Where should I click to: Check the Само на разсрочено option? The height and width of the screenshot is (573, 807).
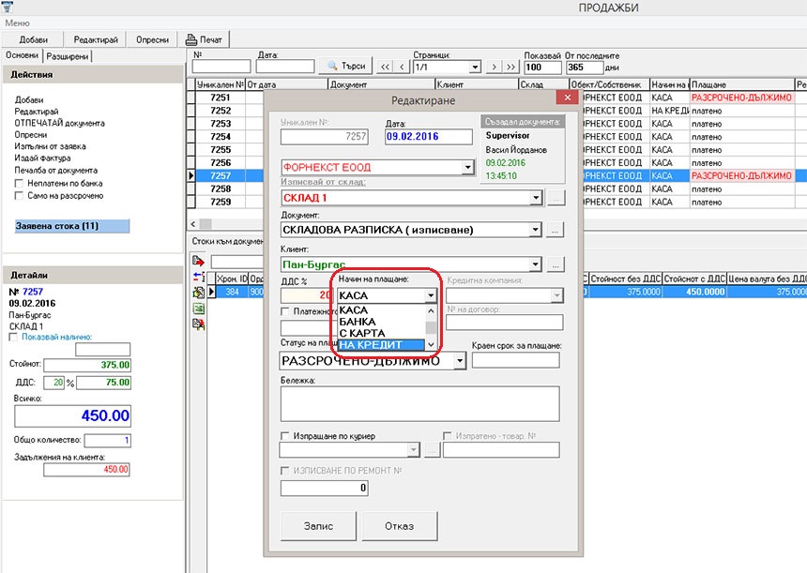click(x=20, y=196)
